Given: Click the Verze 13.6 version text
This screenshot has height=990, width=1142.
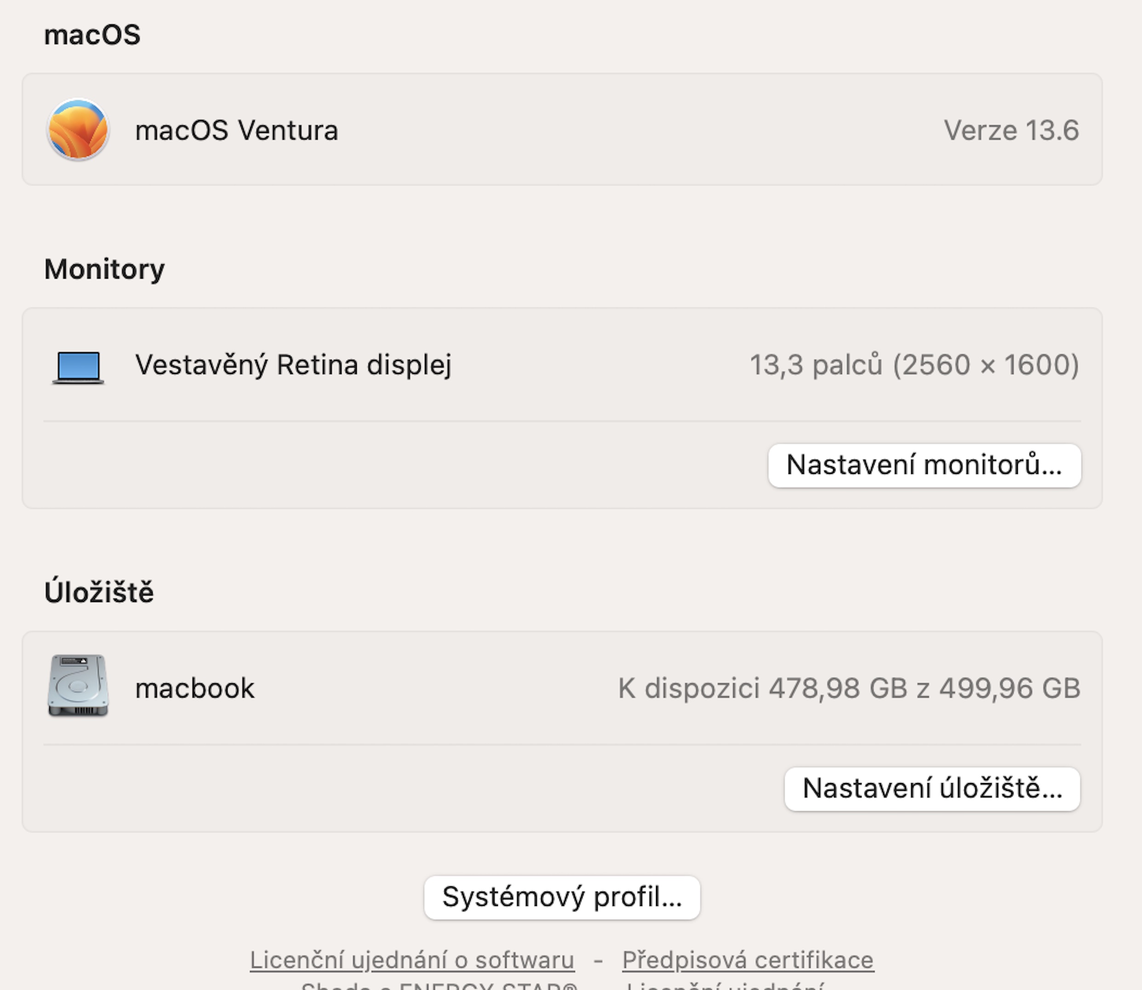Looking at the screenshot, I should click(1011, 131).
